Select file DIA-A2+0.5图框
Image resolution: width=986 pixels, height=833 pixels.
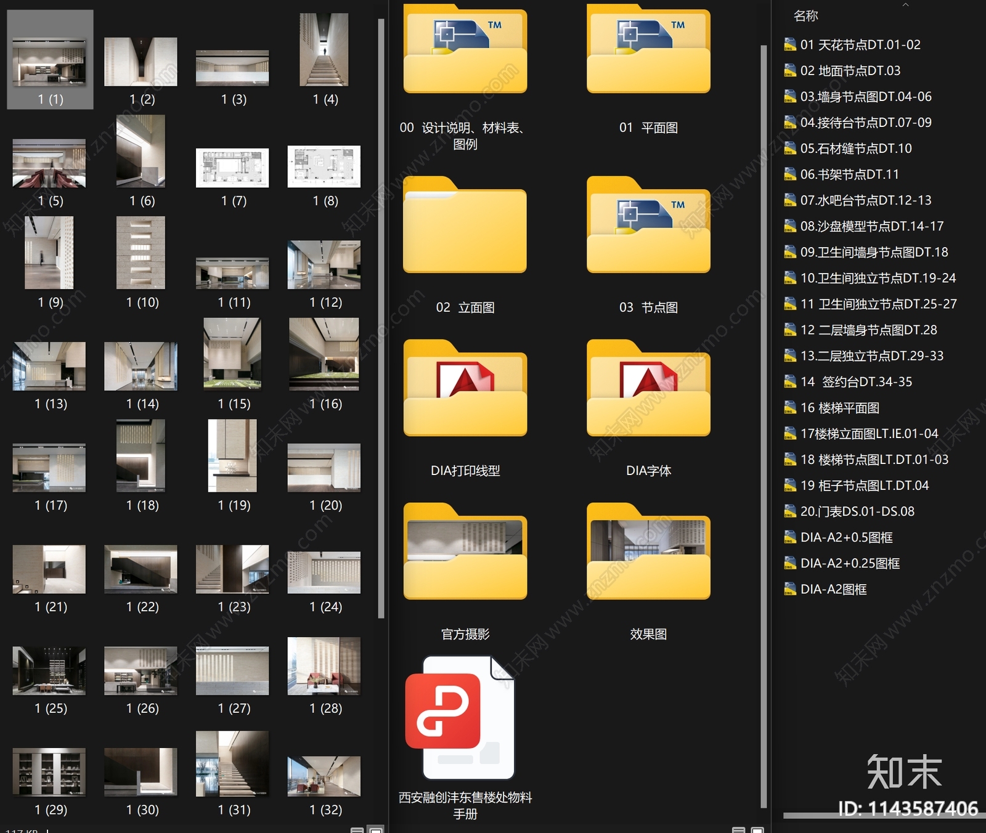tap(838, 537)
